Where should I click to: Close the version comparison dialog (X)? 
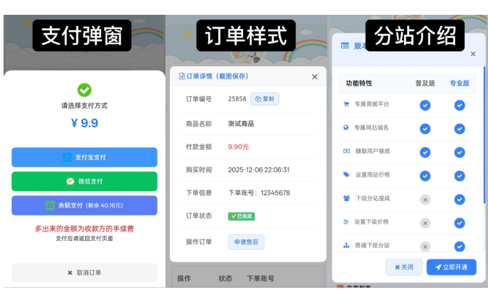(473, 54)
